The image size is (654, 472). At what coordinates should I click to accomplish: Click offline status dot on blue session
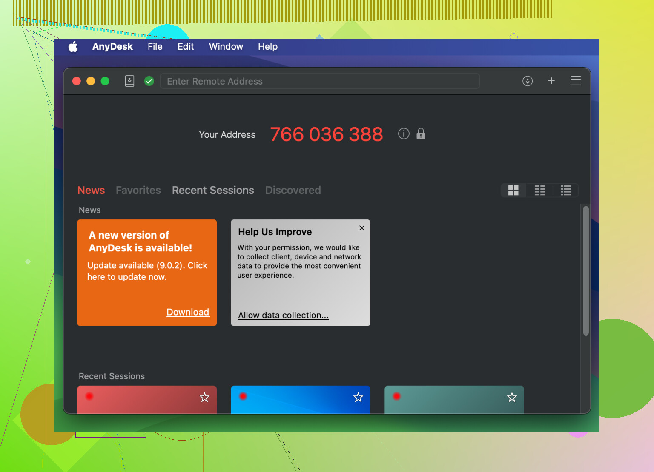click(243, 396)
